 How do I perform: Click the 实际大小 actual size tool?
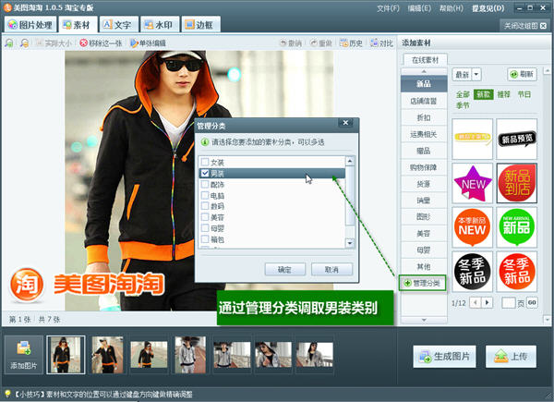[54, 43]
